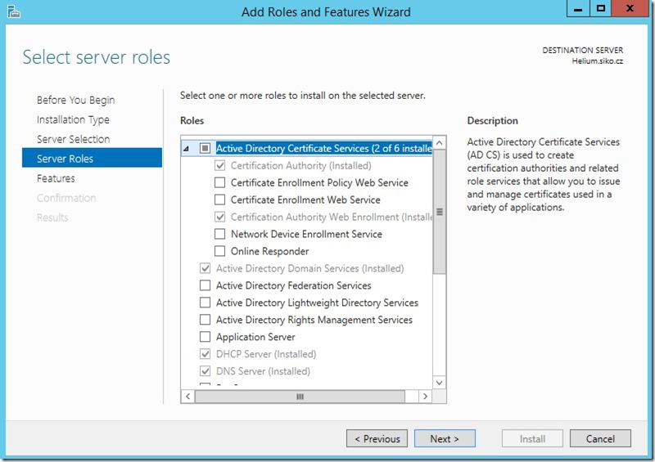The image size is (655, 462).
Task: Collapse Active Directory Certificate Services tree node
Action: 187,149
